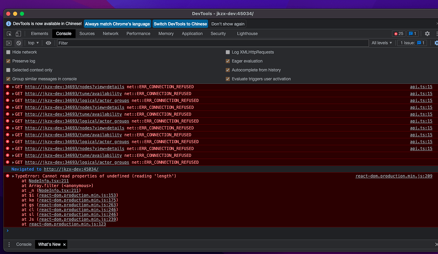Disable Eager evaluation

[228, 61]
